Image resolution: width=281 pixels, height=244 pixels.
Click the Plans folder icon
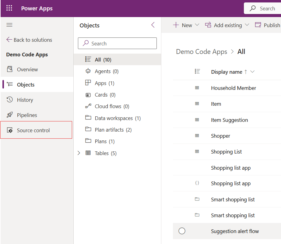point(88,141)
